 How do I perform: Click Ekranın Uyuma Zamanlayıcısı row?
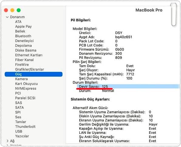(x=116, y=120)
